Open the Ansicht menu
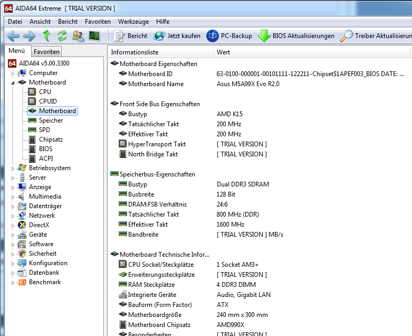The width and height of the screenshot is (412, 336). click(40, 22)
